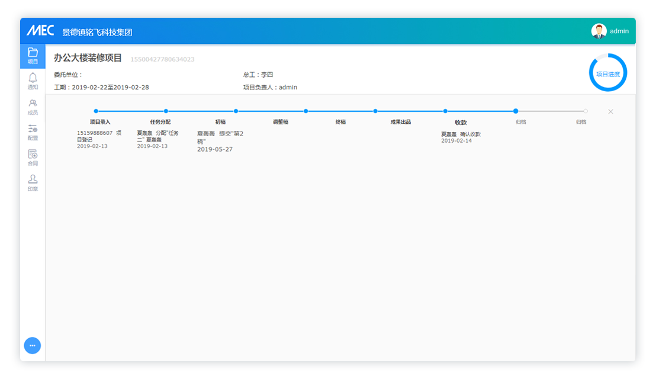Select the 任务分配 timeline step
The height and width of the screenshot is (379, 656).
[166, 111]
